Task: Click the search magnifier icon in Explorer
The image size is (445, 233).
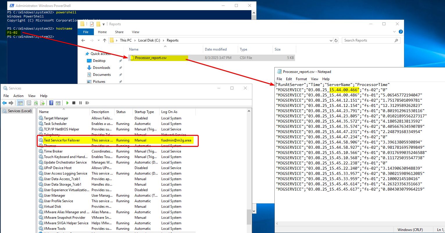Action: [397, 40]
